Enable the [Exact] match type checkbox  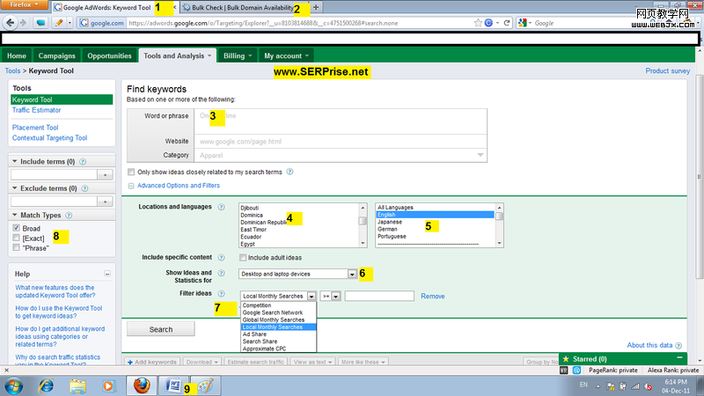click(17, 238)
